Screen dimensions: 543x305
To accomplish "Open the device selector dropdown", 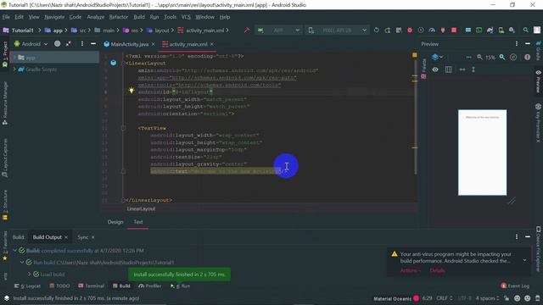I will [337, 30].
